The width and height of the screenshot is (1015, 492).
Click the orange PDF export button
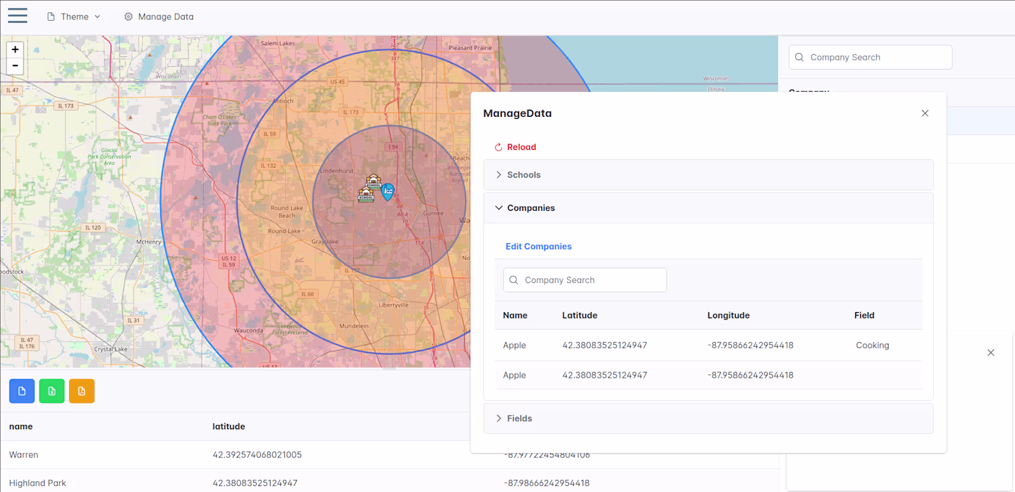point(81,391)
